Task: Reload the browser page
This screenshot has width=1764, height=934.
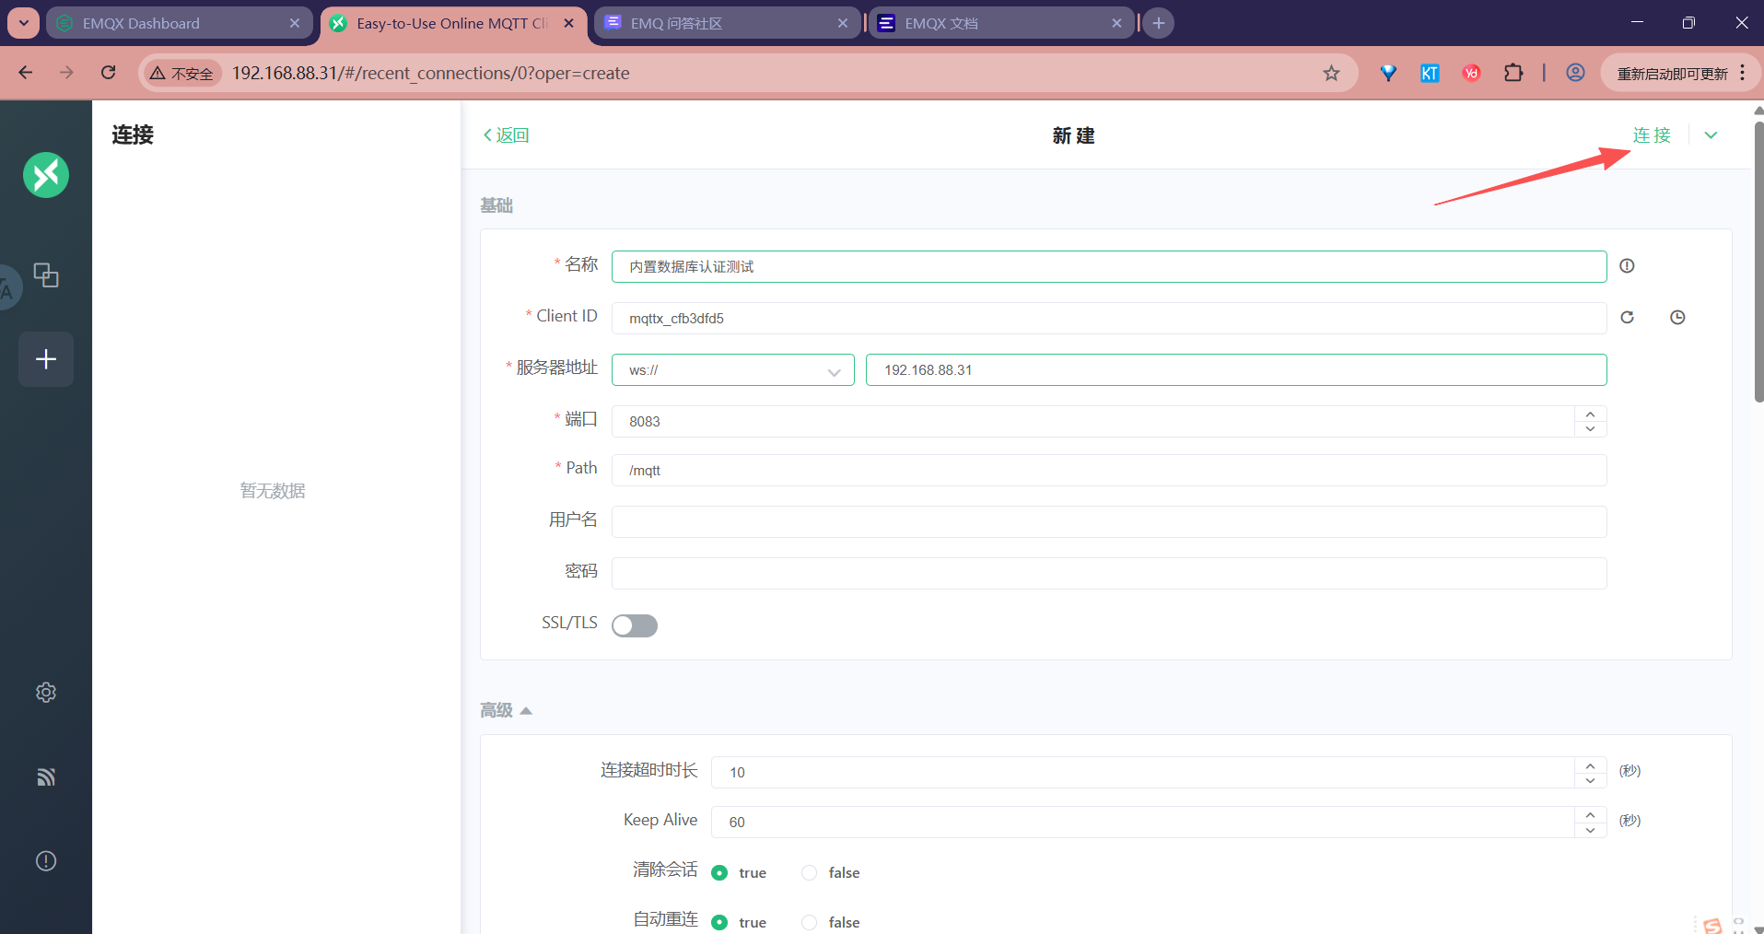Action: [109, 73]
